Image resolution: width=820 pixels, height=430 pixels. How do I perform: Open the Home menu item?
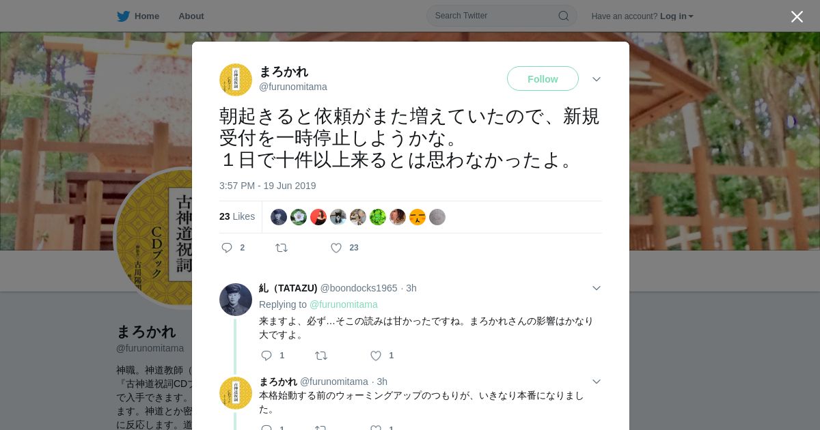pos(147,16)
